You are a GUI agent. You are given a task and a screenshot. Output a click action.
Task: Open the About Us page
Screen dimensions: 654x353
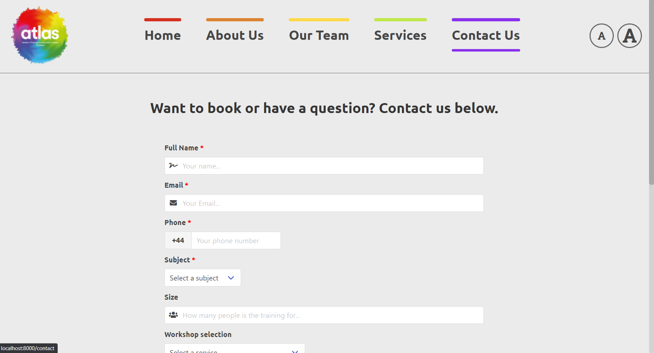point(235,35)
